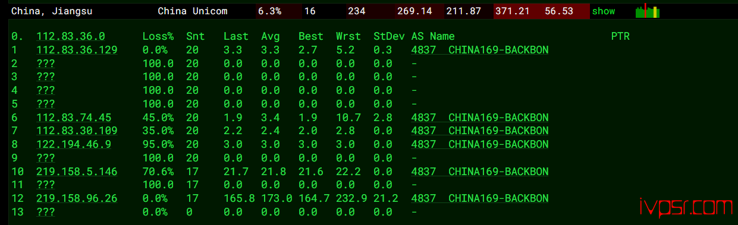The width and height of the screenshot is (738, 225).
Task: Click the ??? host on hop 4
Action: [46, 91]
